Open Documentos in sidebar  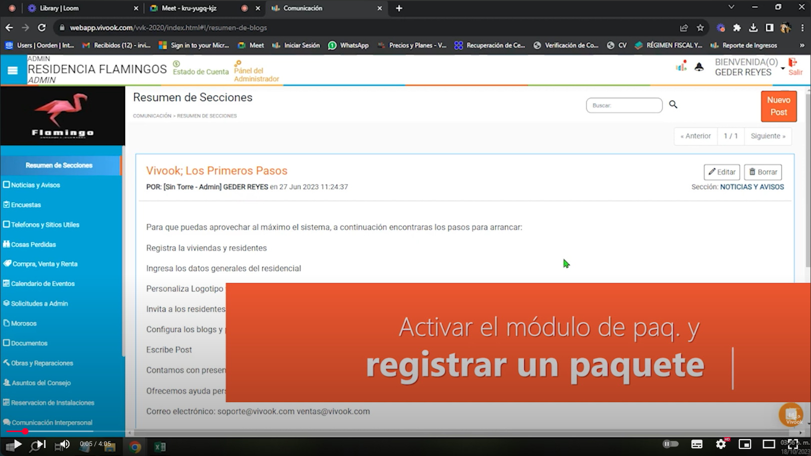point(29,343)
